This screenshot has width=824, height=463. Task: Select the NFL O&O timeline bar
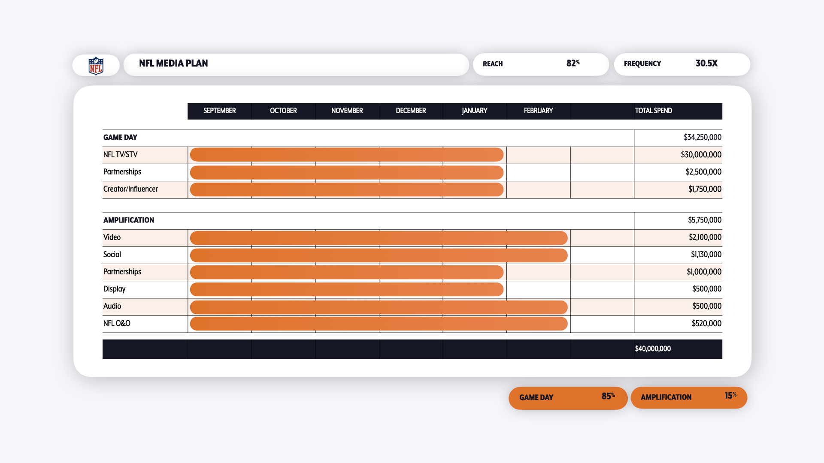(x=379, y=324)
